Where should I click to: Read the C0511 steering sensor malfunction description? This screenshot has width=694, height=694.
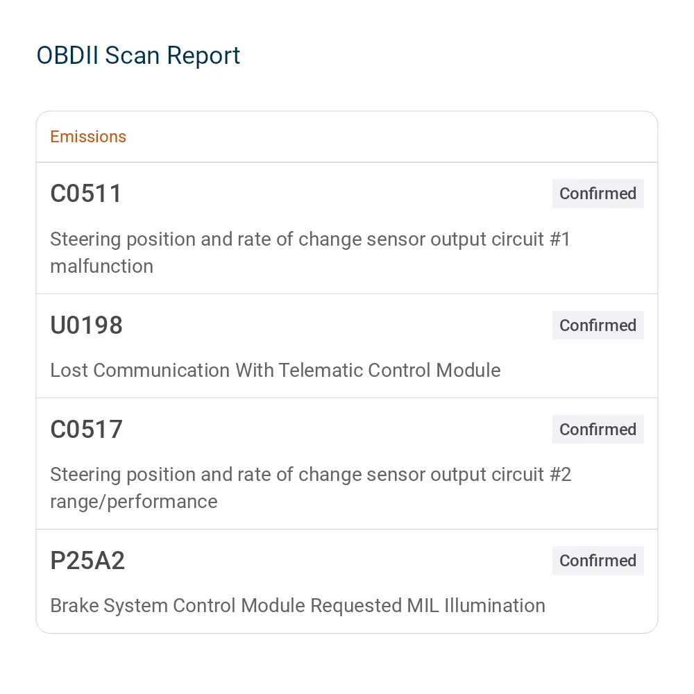pos(310,253)
